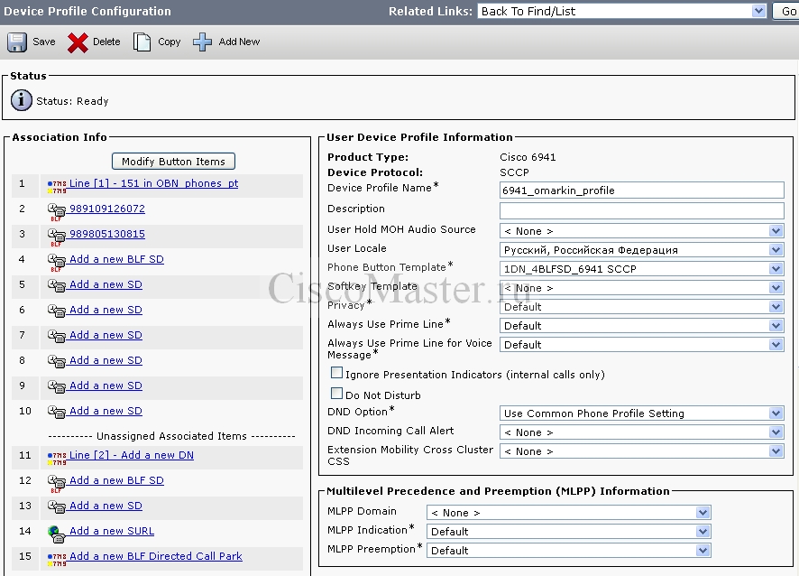
Task: Click Add a new BLF SD link in row 4
Action: [116, 259]
